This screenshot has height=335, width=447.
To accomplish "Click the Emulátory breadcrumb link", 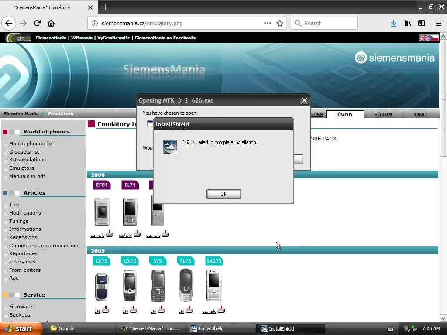I will pos(61,114).
